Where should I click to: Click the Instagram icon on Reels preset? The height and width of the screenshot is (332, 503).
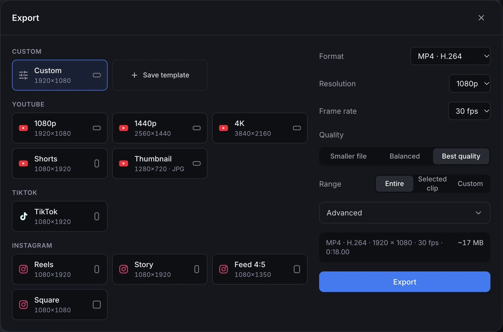click(23, 269)
